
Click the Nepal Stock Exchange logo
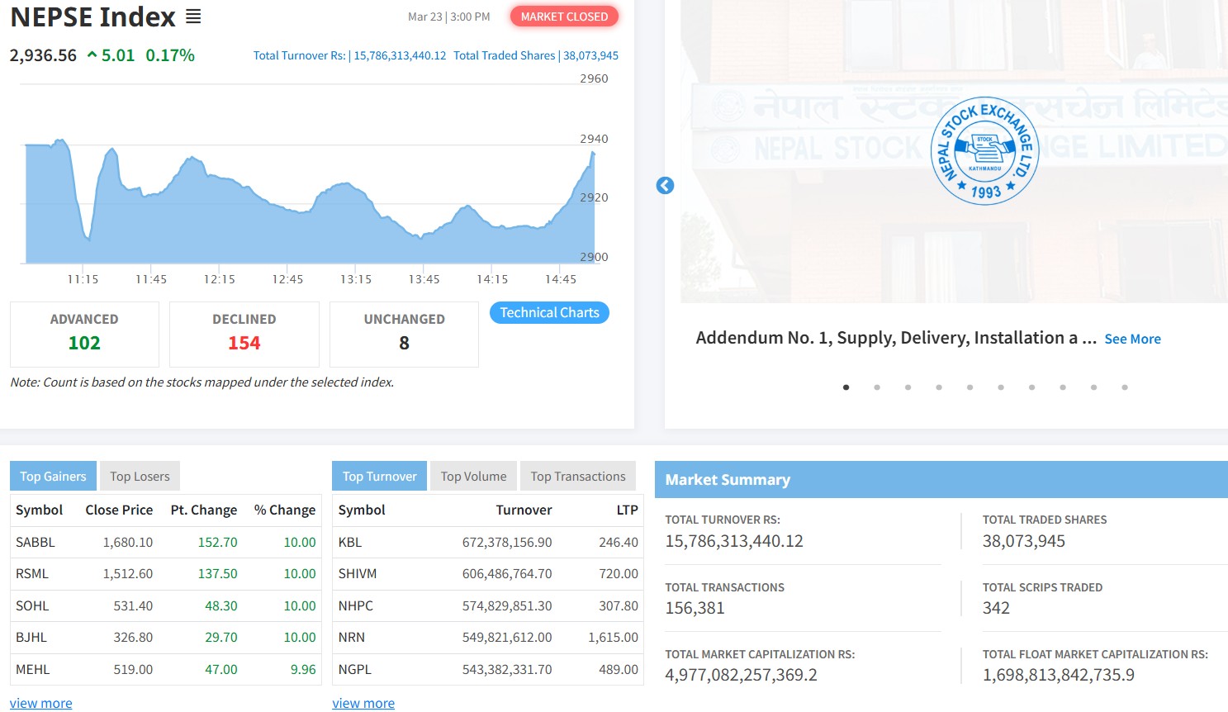click(984, 150)
